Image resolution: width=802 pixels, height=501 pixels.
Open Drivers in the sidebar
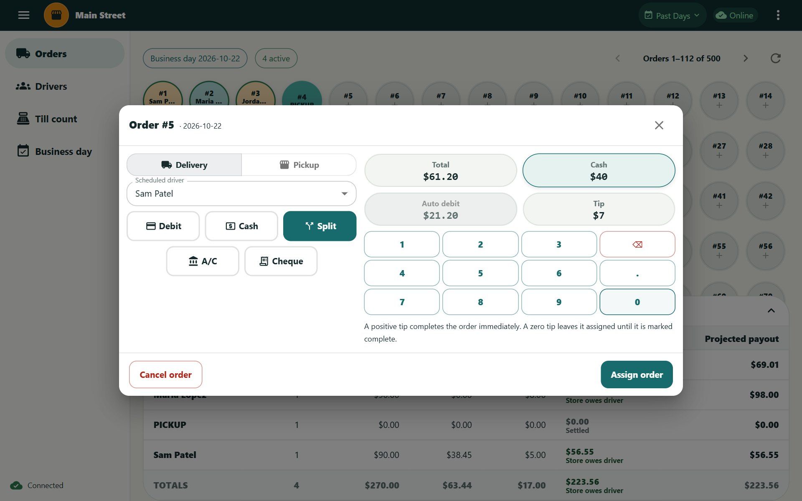pos(65,86)
